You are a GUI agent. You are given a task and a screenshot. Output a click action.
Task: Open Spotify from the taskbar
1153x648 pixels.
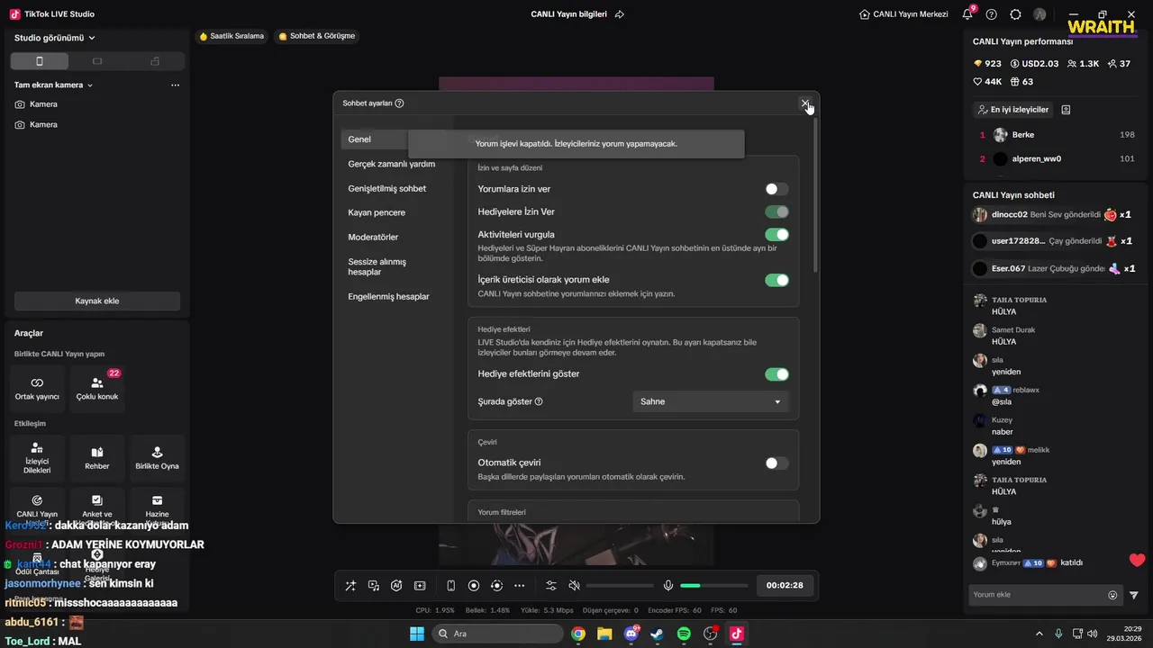click(x=684, y=634)
